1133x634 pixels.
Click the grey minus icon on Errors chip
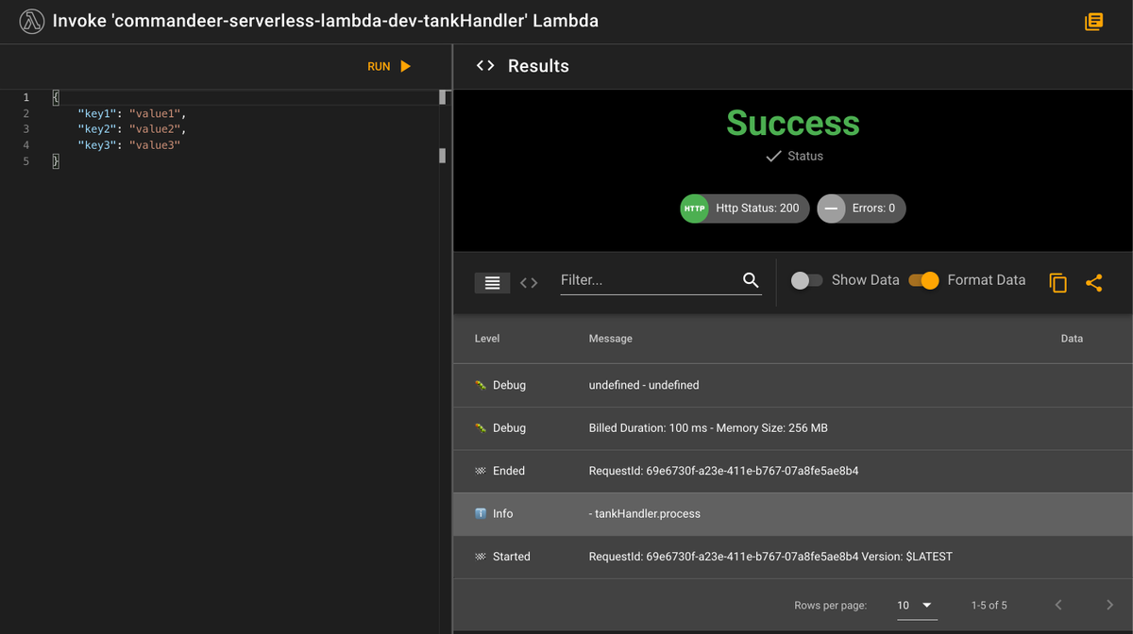[831, 209]
